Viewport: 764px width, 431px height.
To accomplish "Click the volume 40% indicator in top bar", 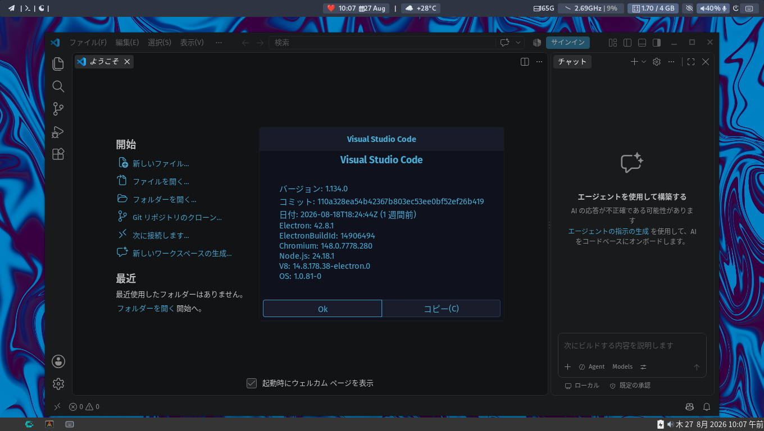I will [713, 8].
